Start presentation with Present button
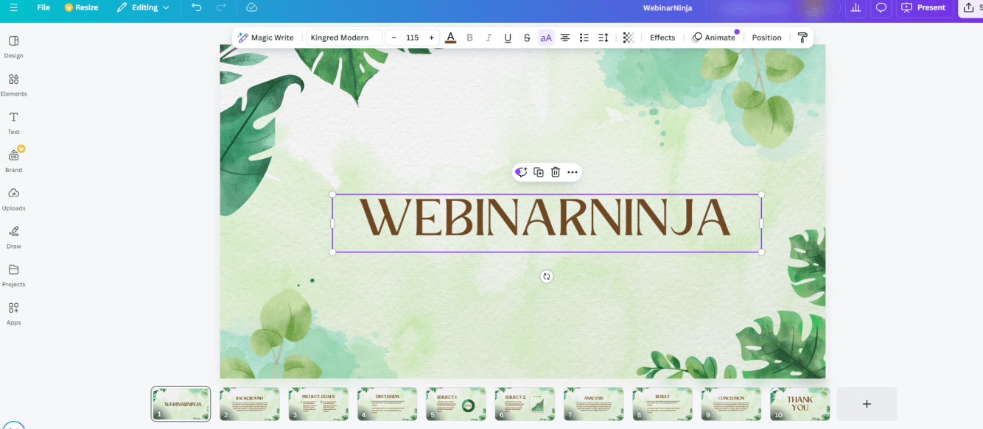The image size is (983, 429). tap(924, 7)
